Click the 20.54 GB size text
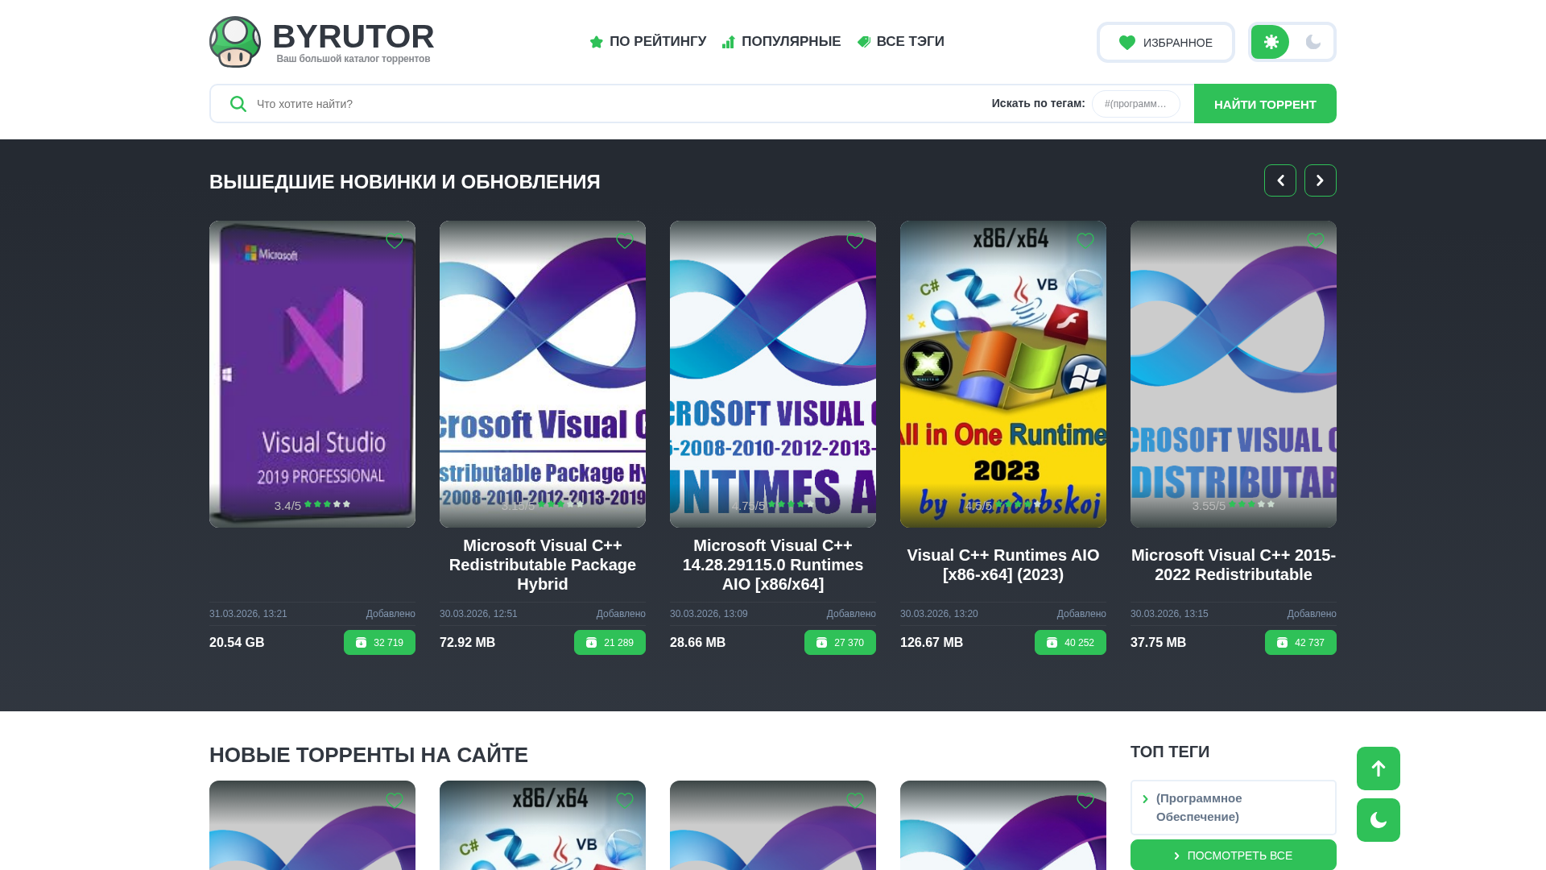The image size is (1546, 870). point(237,643)
